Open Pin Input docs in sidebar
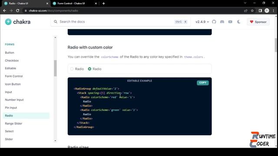The width and height of the screenshot is (278, 156). click(11, 107)
